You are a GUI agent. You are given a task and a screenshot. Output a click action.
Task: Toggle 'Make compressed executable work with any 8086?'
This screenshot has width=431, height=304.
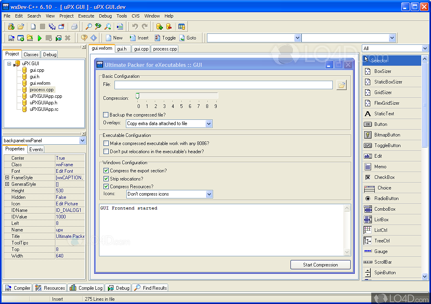(x=106, y=143)
